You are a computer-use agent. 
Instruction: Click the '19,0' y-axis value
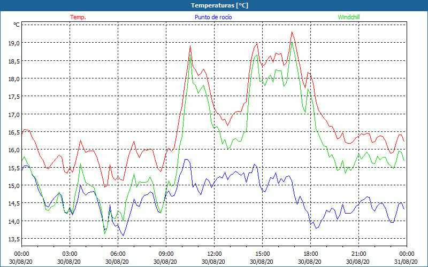pos(15,43)
